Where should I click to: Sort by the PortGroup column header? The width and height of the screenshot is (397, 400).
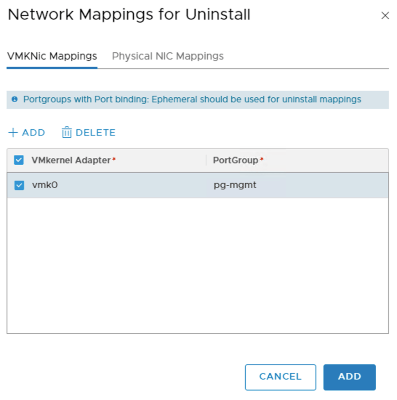coord(235,160)
